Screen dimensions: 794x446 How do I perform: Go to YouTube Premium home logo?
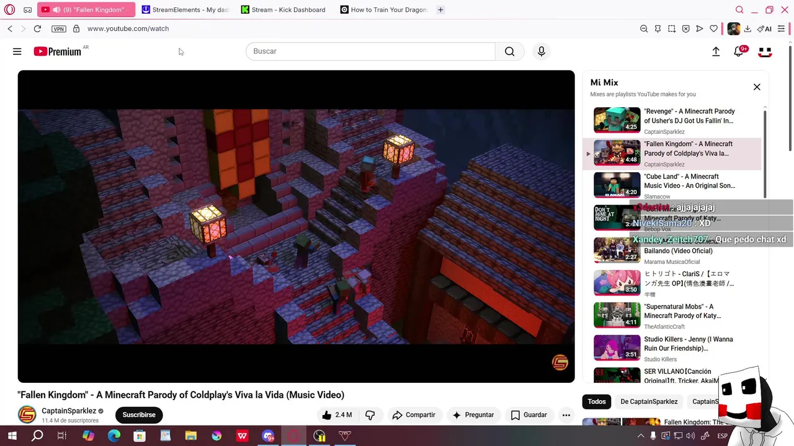(x=58, y=51)
